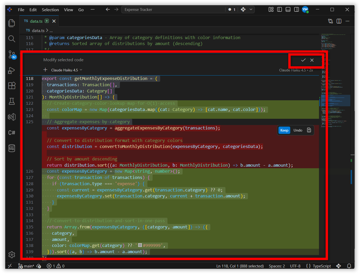The width and height of the screenshot is (360, 274).
Task: Open the Run and Debug view
Action: point(12,70)
